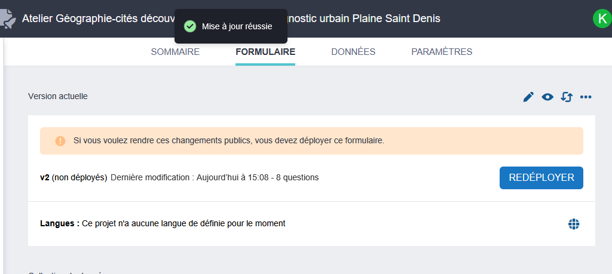Edit the form with the pencil icon
Image resolution: width=612 pixels, height=274 pixels.
click(x=528, y=97)
